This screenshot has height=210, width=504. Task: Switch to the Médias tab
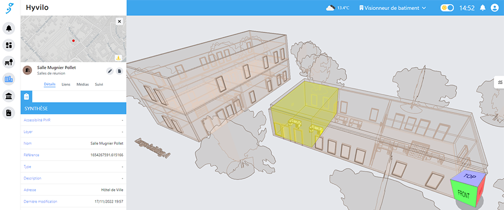coord(82,84)
